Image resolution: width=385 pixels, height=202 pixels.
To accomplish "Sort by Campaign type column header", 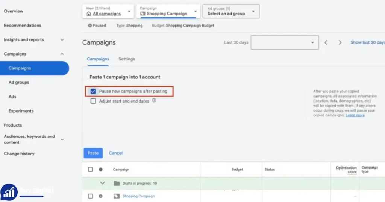I will pyautogui.click(x=370, y=169).
